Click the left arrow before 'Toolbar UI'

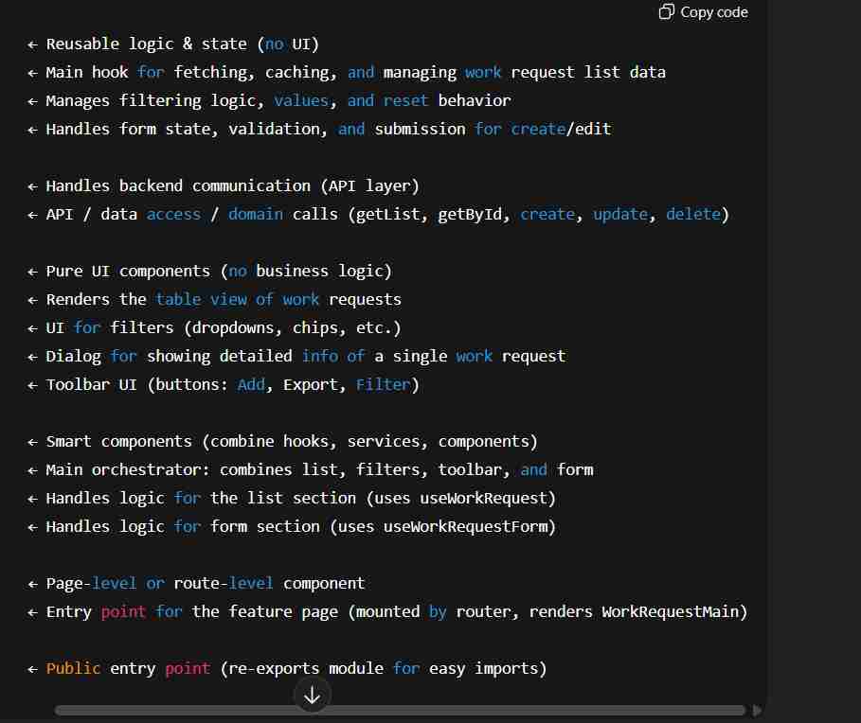click(32, 384)
